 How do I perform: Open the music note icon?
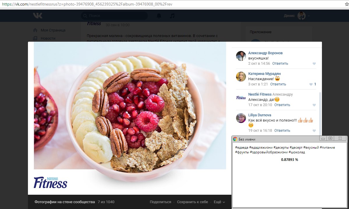click(x=172, y=16)
